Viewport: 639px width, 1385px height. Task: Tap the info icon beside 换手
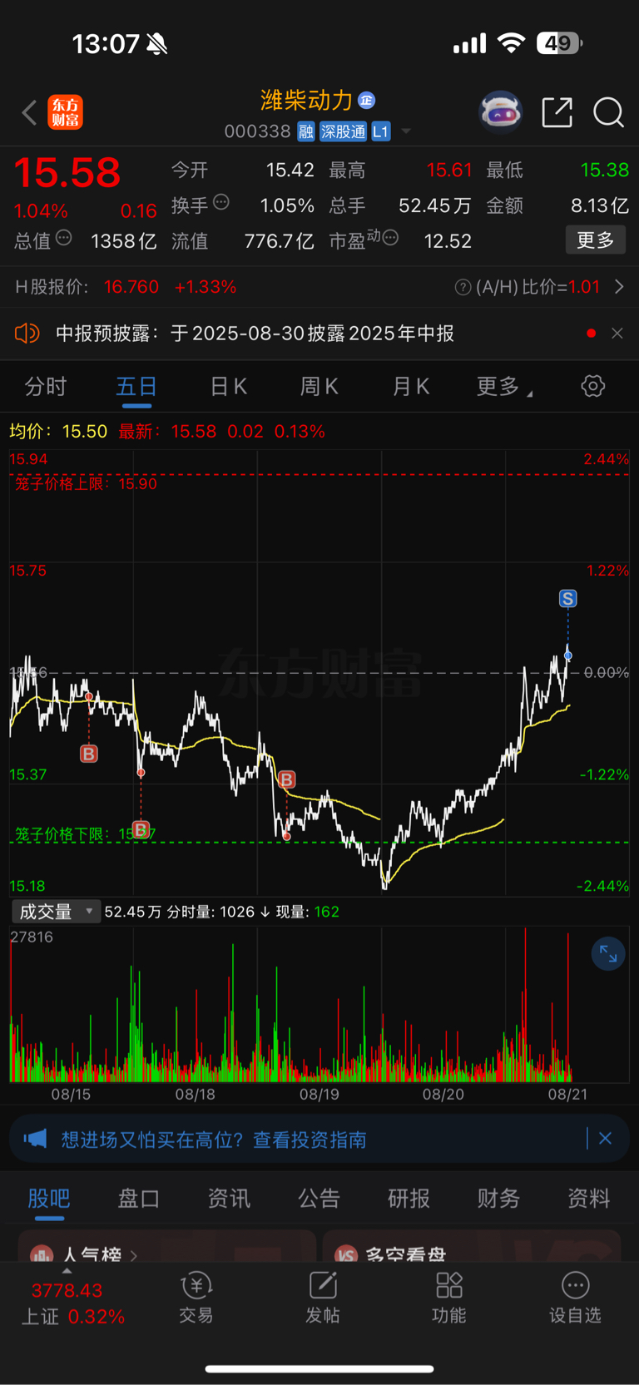pyautogui.click(x=221, y=202)
